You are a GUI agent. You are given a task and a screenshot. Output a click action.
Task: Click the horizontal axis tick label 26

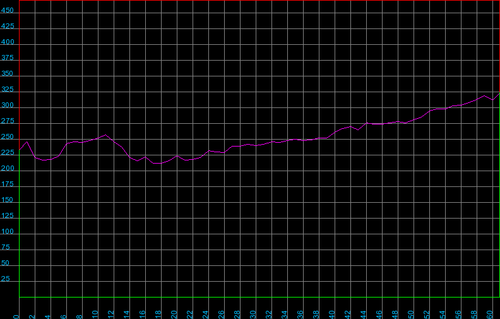pyautogui.click(x=222, y=314)
